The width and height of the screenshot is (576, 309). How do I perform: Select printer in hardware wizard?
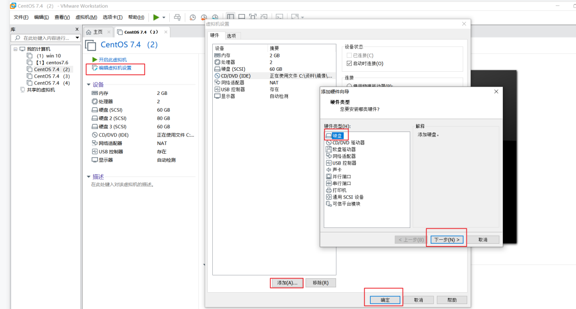coord(336,190)
